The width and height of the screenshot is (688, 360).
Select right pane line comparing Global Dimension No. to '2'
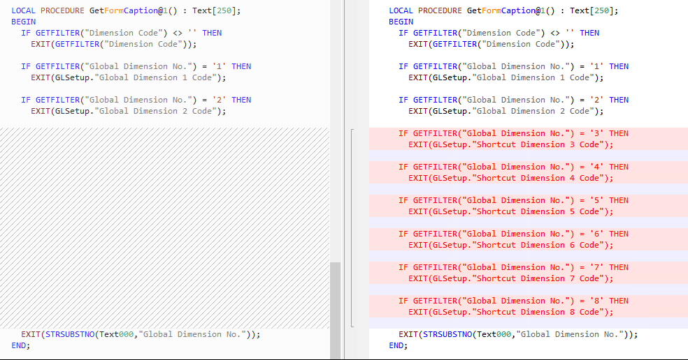[513, 100]
